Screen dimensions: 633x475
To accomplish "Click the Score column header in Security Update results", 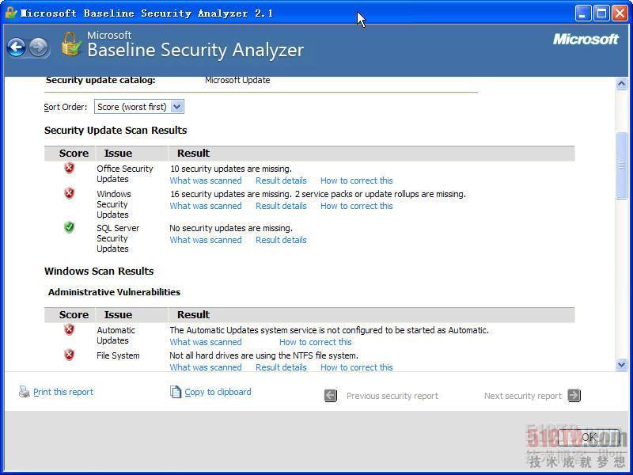I will click(74, 153).
